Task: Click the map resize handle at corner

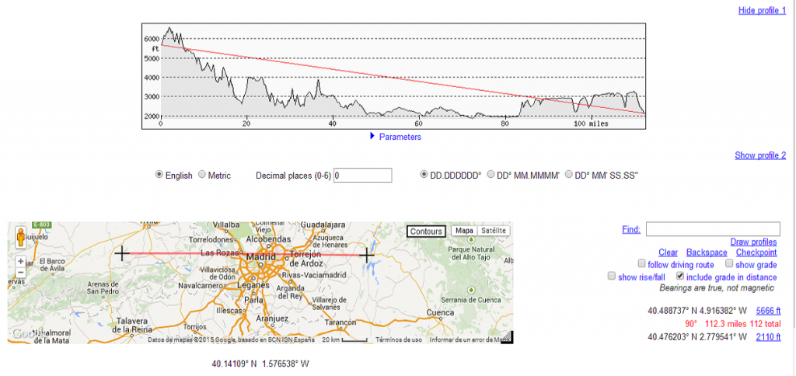Action: click(506, 336)
